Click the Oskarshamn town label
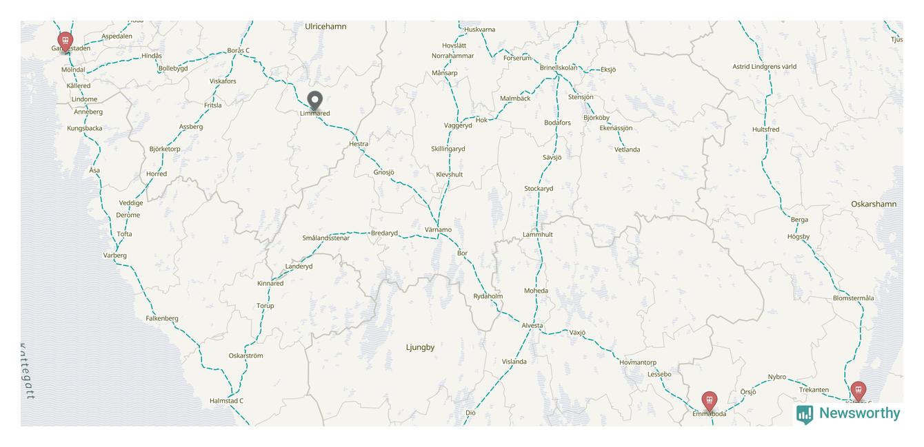Image resolution: width=924 pixels, height=447 pixels. pyautogui.click(x=874, y=204)
